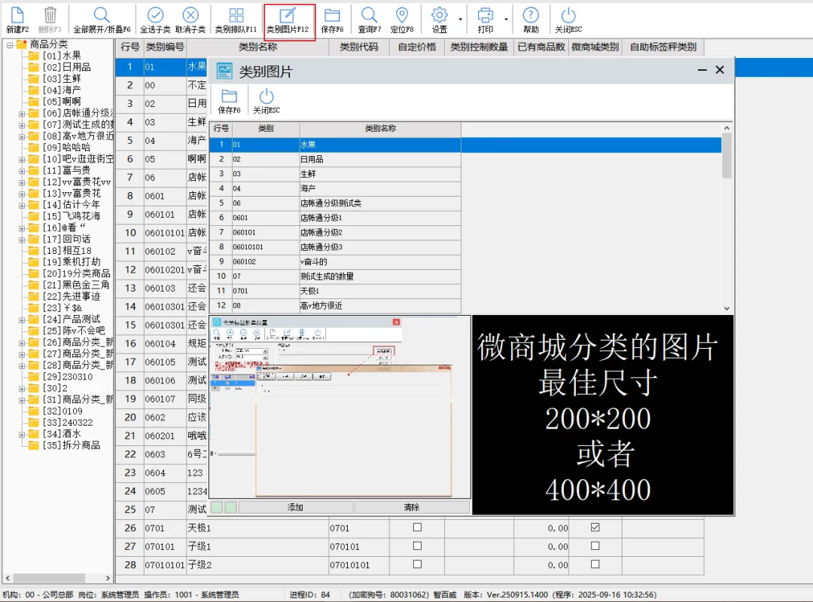This screenshot has height=602, width=813.
Task: Check 微商城类别 checkbox in row 28
Action: (595, 564)
